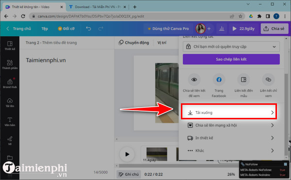Add collaborator with the plus icon
Screen dimensions: 291x180
coord(209,29)
